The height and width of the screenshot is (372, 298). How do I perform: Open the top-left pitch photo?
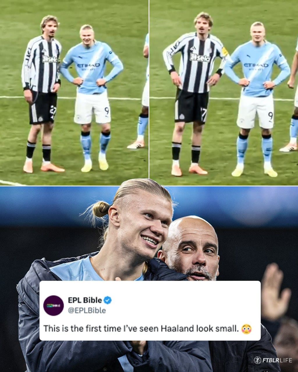tap(74, 92)
